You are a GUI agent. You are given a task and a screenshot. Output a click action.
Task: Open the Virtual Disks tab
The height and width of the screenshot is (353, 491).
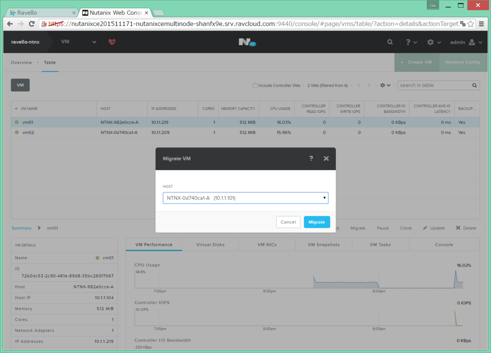coord(210,244)
